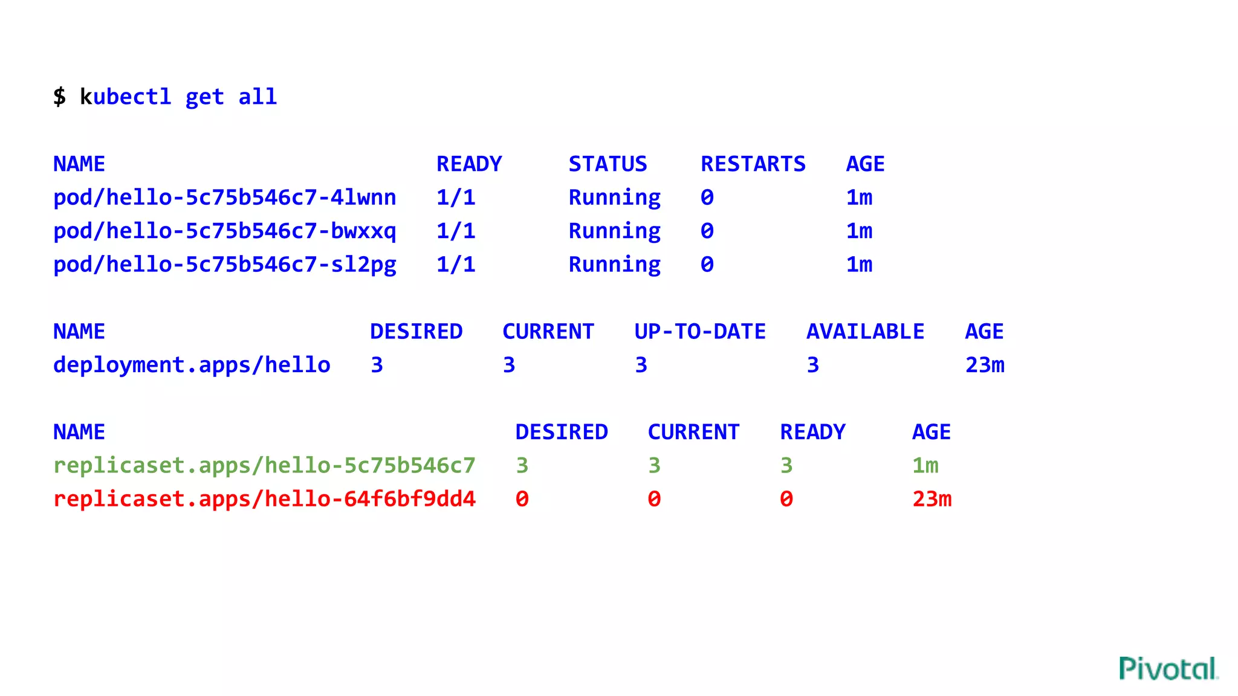Screen dimensions: 1238x696
Task: Click the 23m age of red replicaset
Action: 932,499
